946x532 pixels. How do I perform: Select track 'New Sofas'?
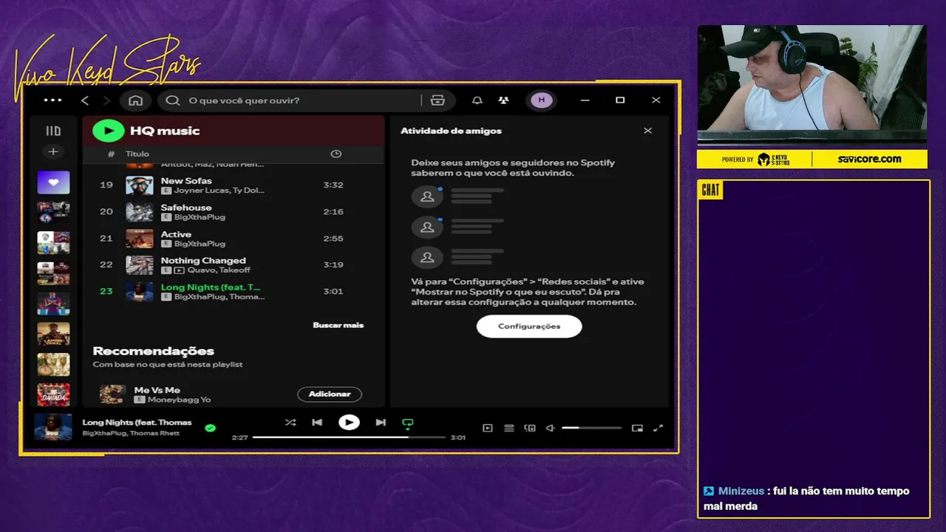coord(233,185)
